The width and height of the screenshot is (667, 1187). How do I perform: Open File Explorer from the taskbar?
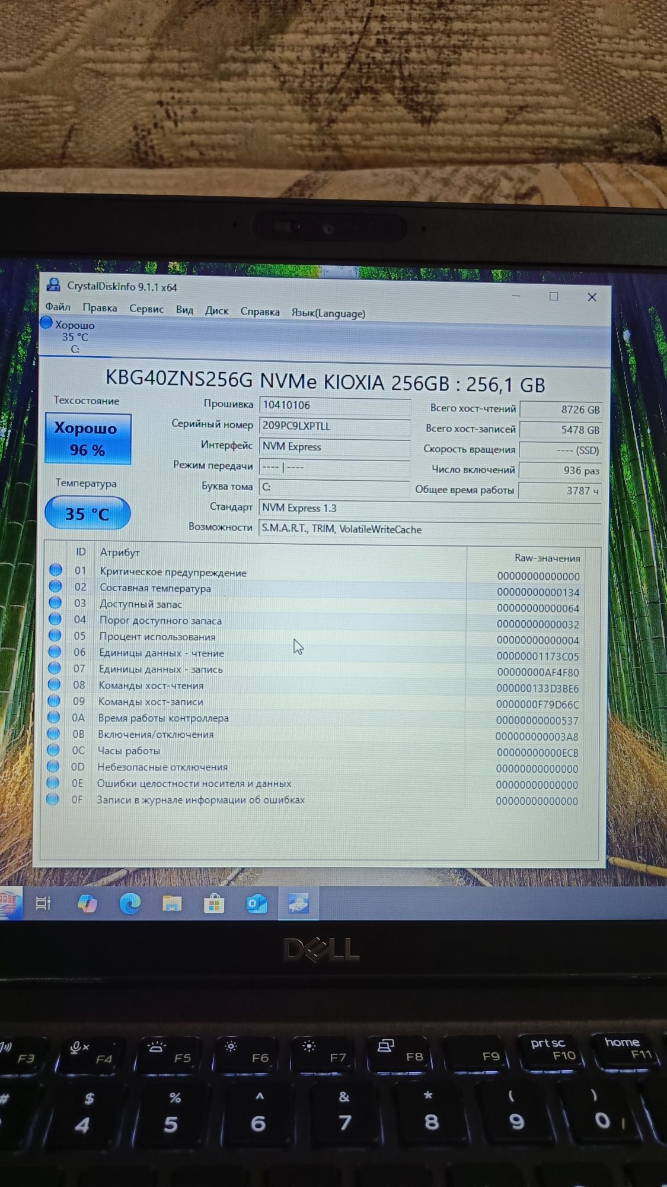[x=172, y=903]
